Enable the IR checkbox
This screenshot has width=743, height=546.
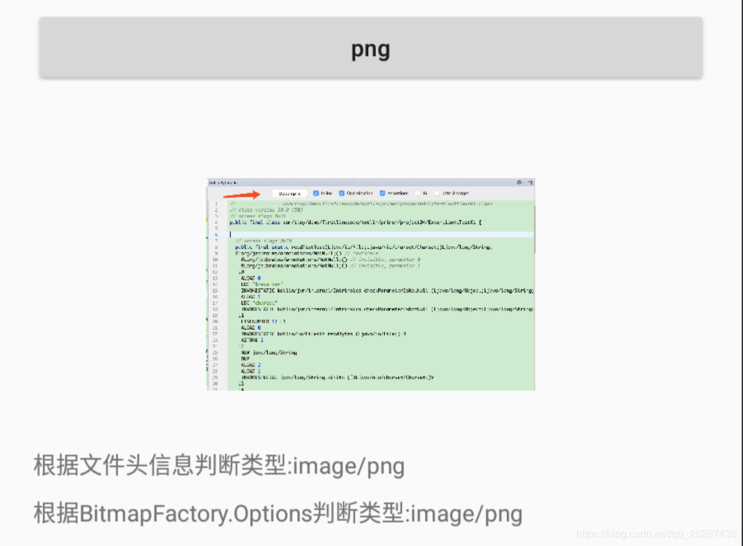click(418, 193)
